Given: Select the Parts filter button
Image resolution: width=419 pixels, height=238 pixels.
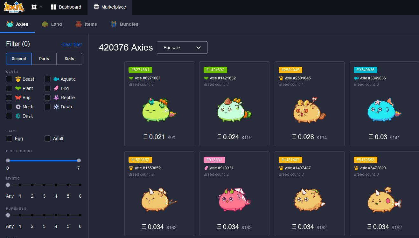Looking at the screenshot, I should (44, 59).
